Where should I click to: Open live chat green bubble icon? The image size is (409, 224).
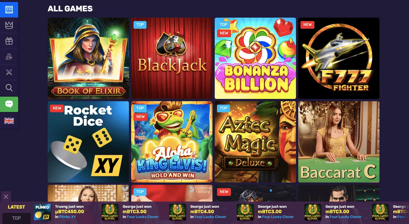9,104
